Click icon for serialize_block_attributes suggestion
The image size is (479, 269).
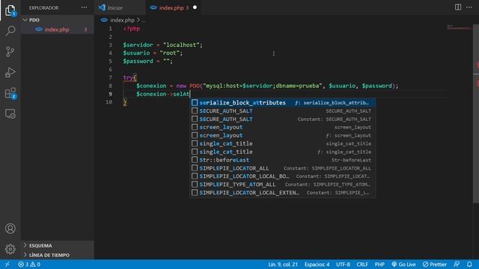coord(195,103)
